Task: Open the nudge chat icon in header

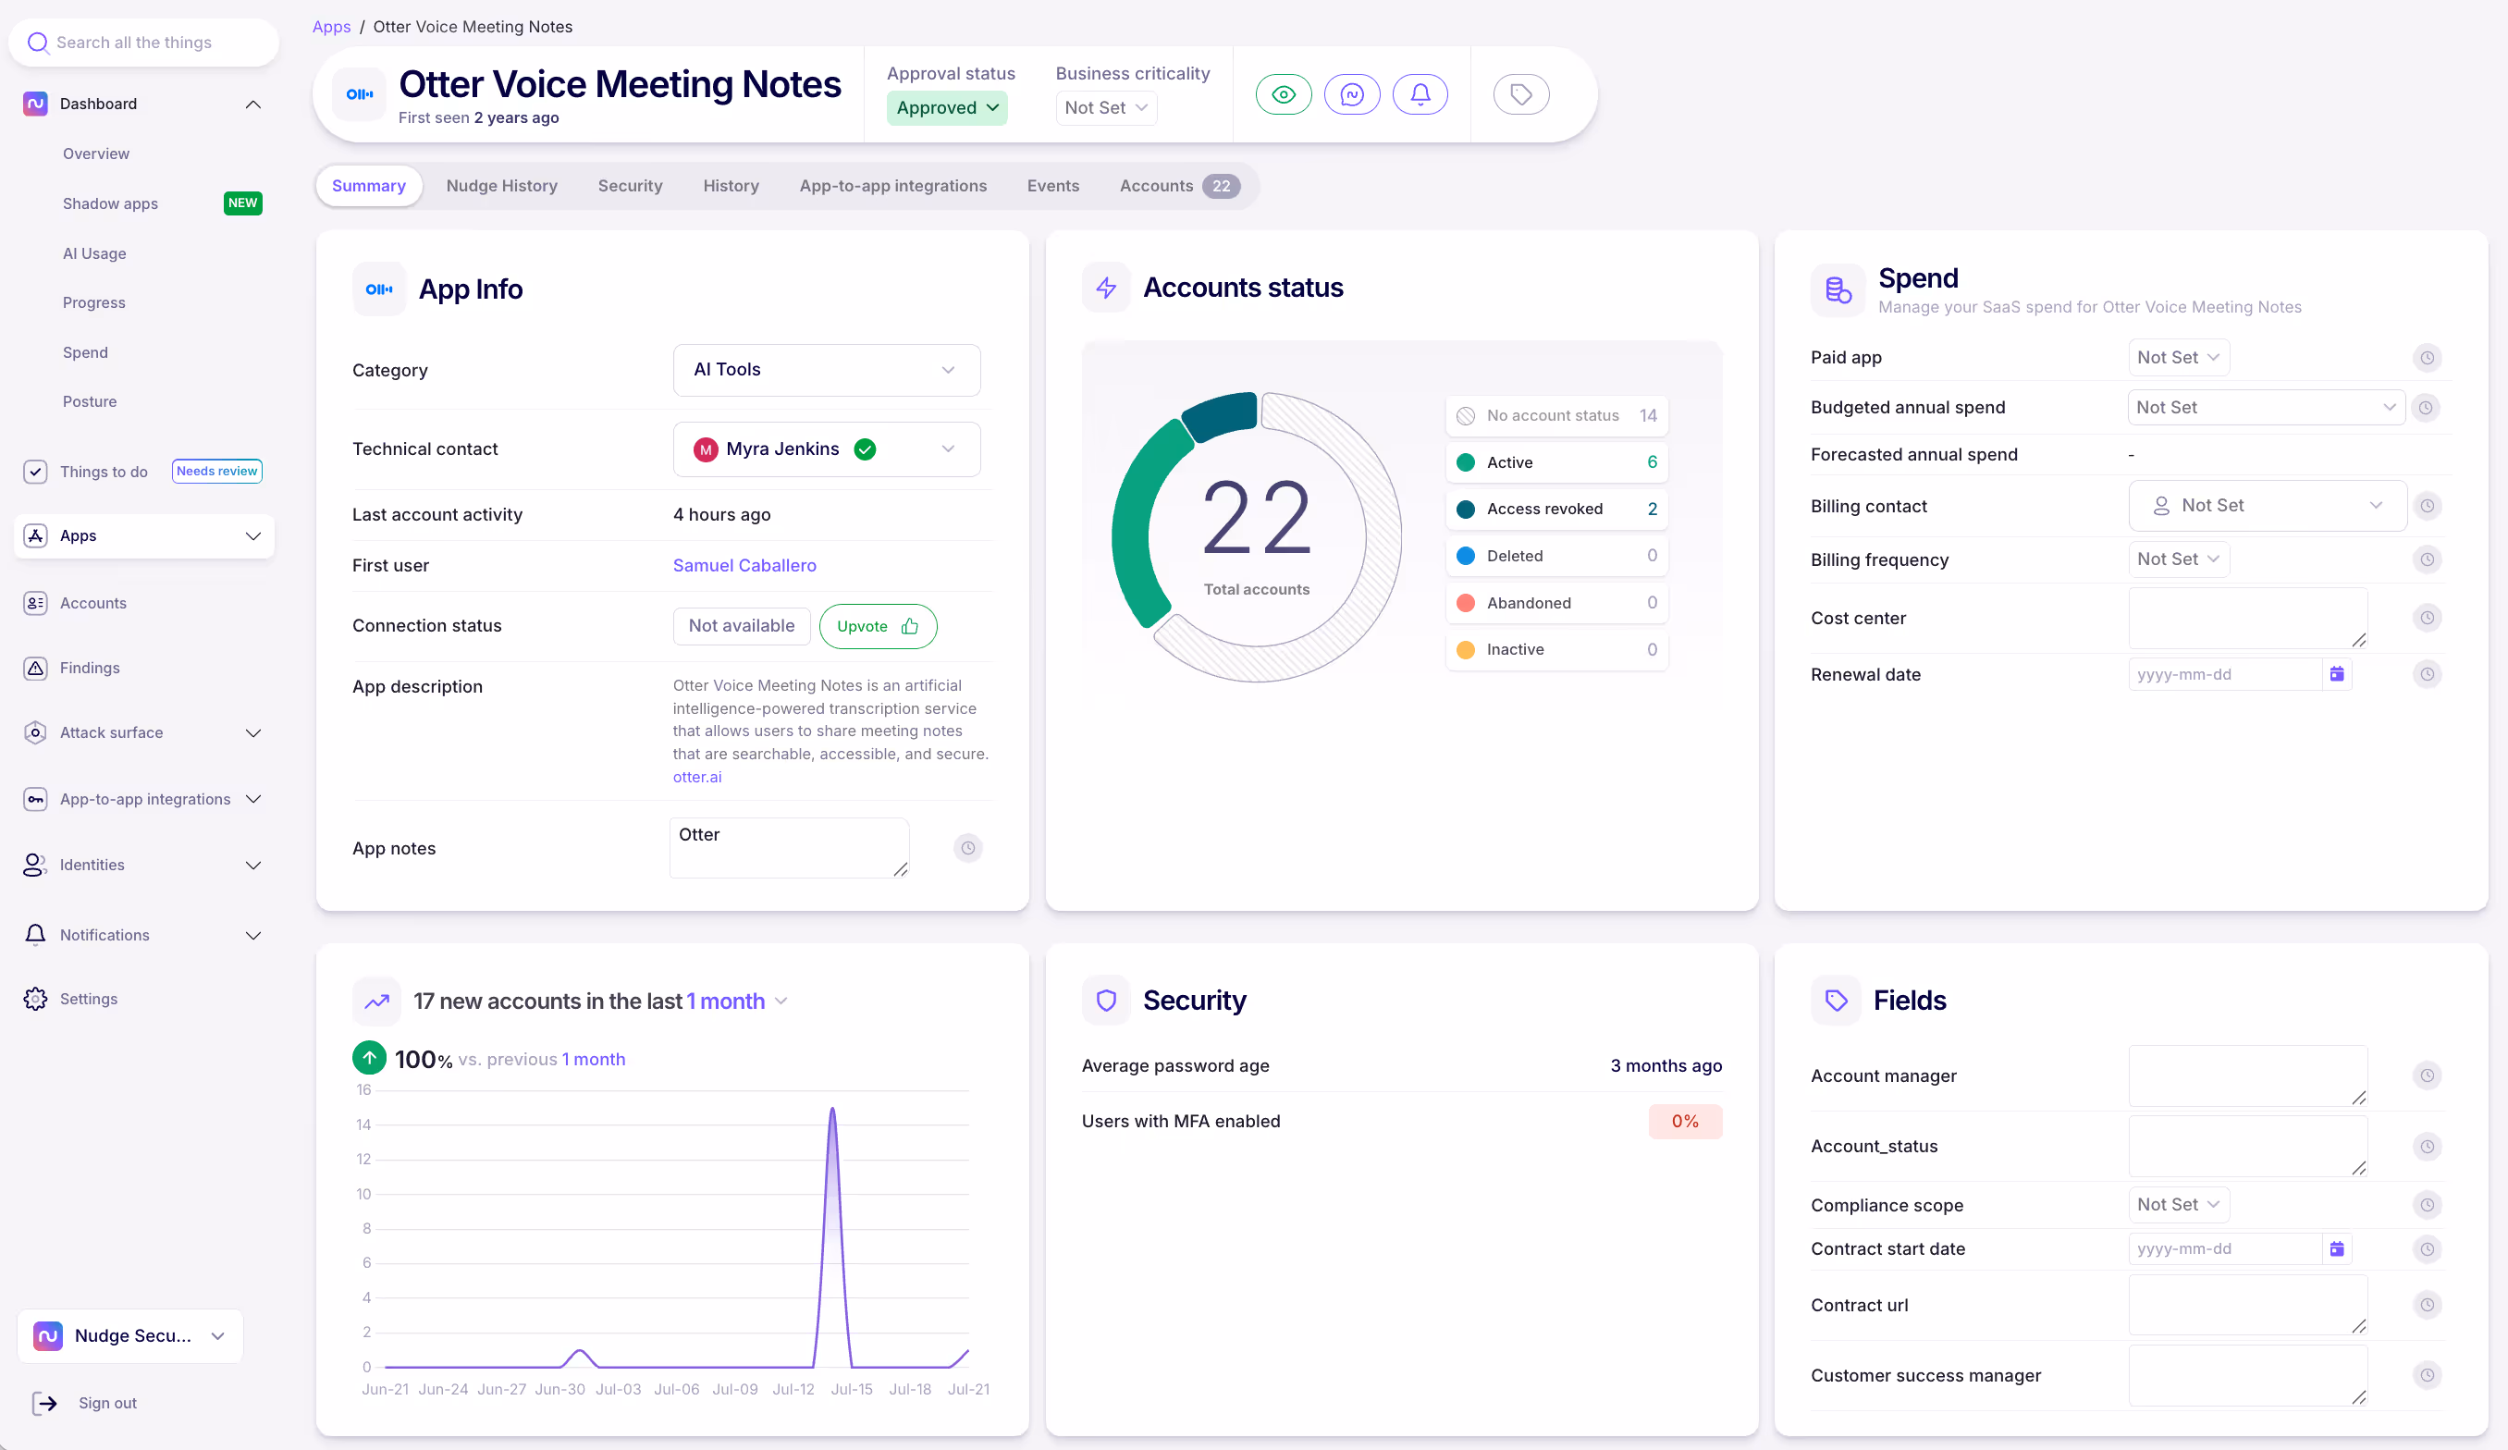Action: (x=1351, y=94)
